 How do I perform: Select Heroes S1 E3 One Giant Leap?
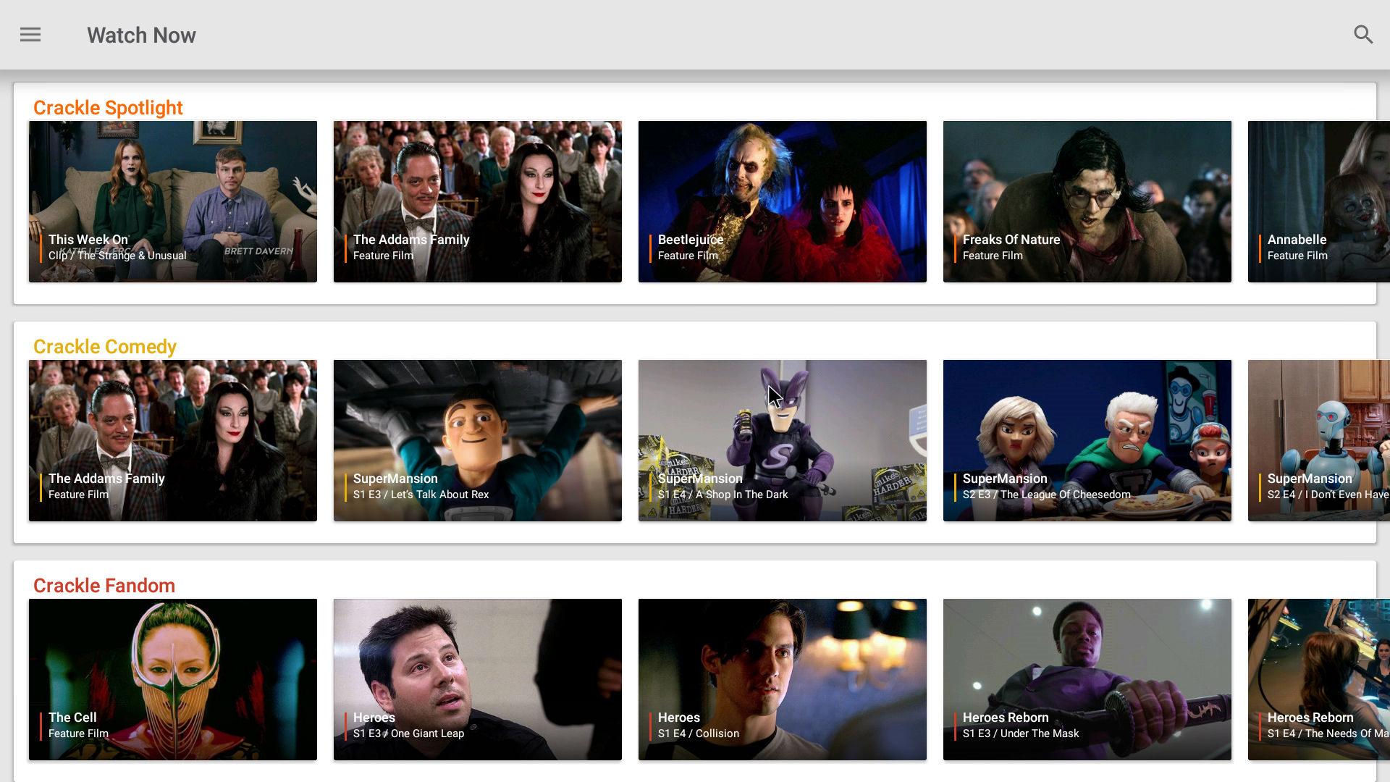[x=477, y=679]
